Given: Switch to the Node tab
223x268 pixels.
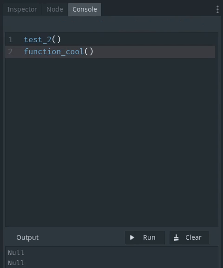Looking at the screenshot, I should 55,9.
